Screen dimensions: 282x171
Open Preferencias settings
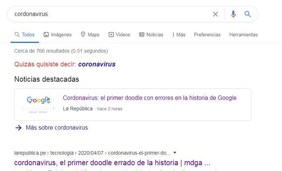click(x=207, y=34)
